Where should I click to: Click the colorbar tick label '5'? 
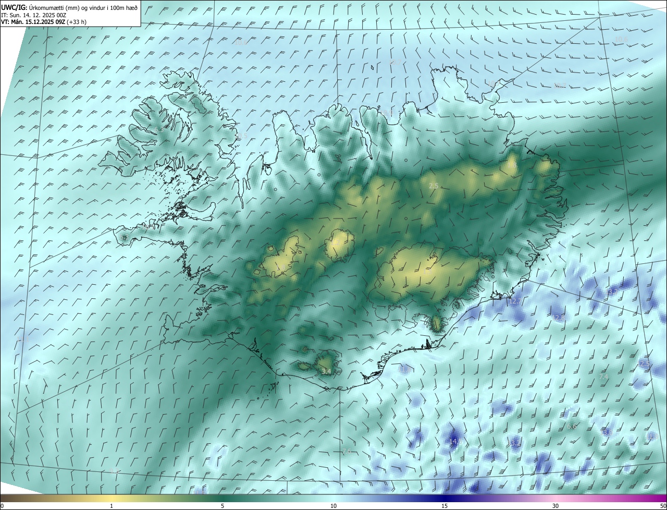tap(223, 506)
